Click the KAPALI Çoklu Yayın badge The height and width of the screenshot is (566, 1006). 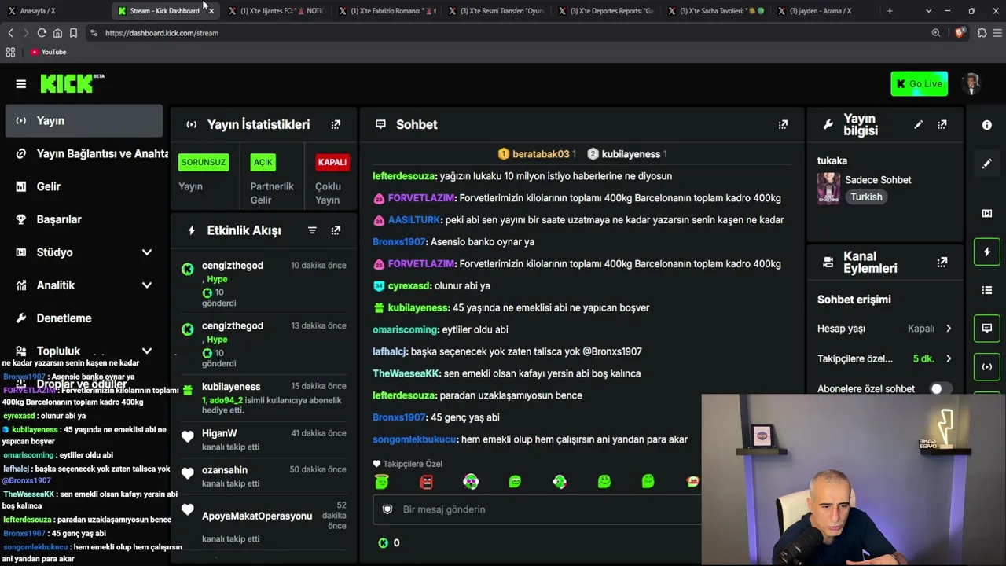tap(332, 162)
